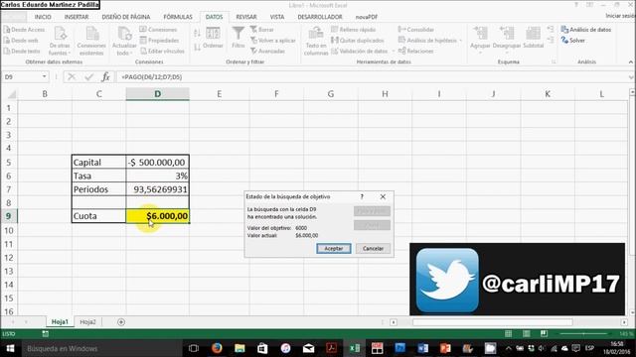Adjust the zoom slider in status bar
This screenshot has width=636, height=357.
[584, 333]
